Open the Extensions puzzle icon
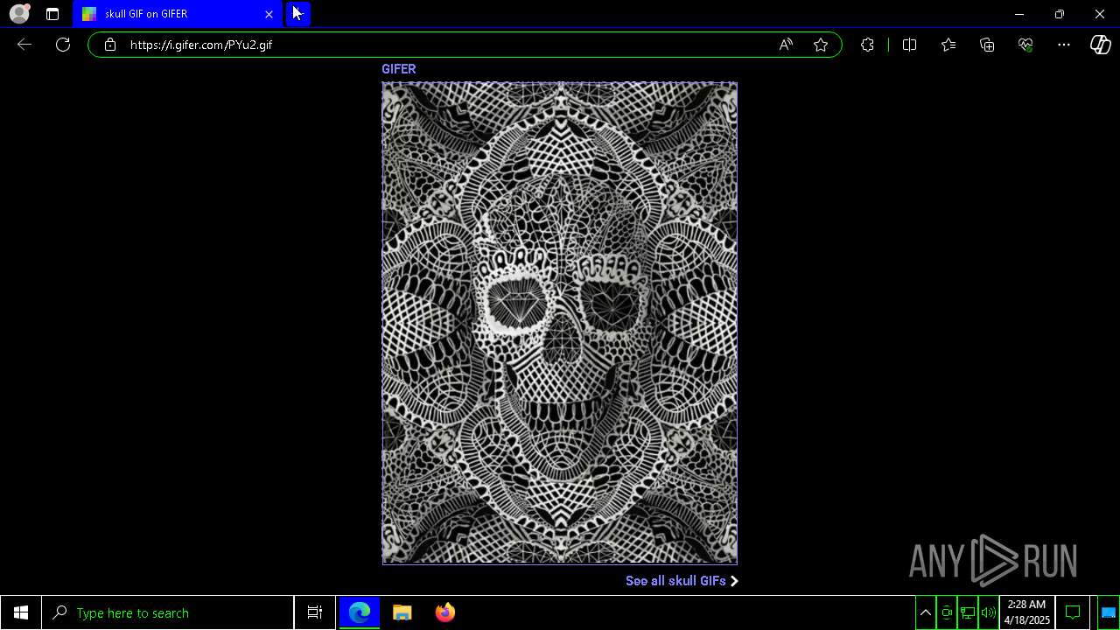The height and width of the screenshot is (630, 1120). pos(867,45)
